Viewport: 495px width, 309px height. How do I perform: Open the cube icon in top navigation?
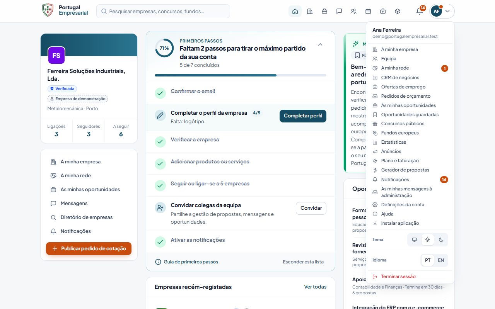click(x=398, y=11)
